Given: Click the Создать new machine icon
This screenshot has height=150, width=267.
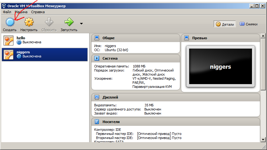Looking at the screenshot, I should [10, 22].
